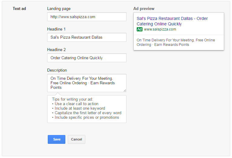This screenshot has width=232, height=158.
Task: Grab the Description box resize handle
Action: pyautogui.click(x=125, y=90)
